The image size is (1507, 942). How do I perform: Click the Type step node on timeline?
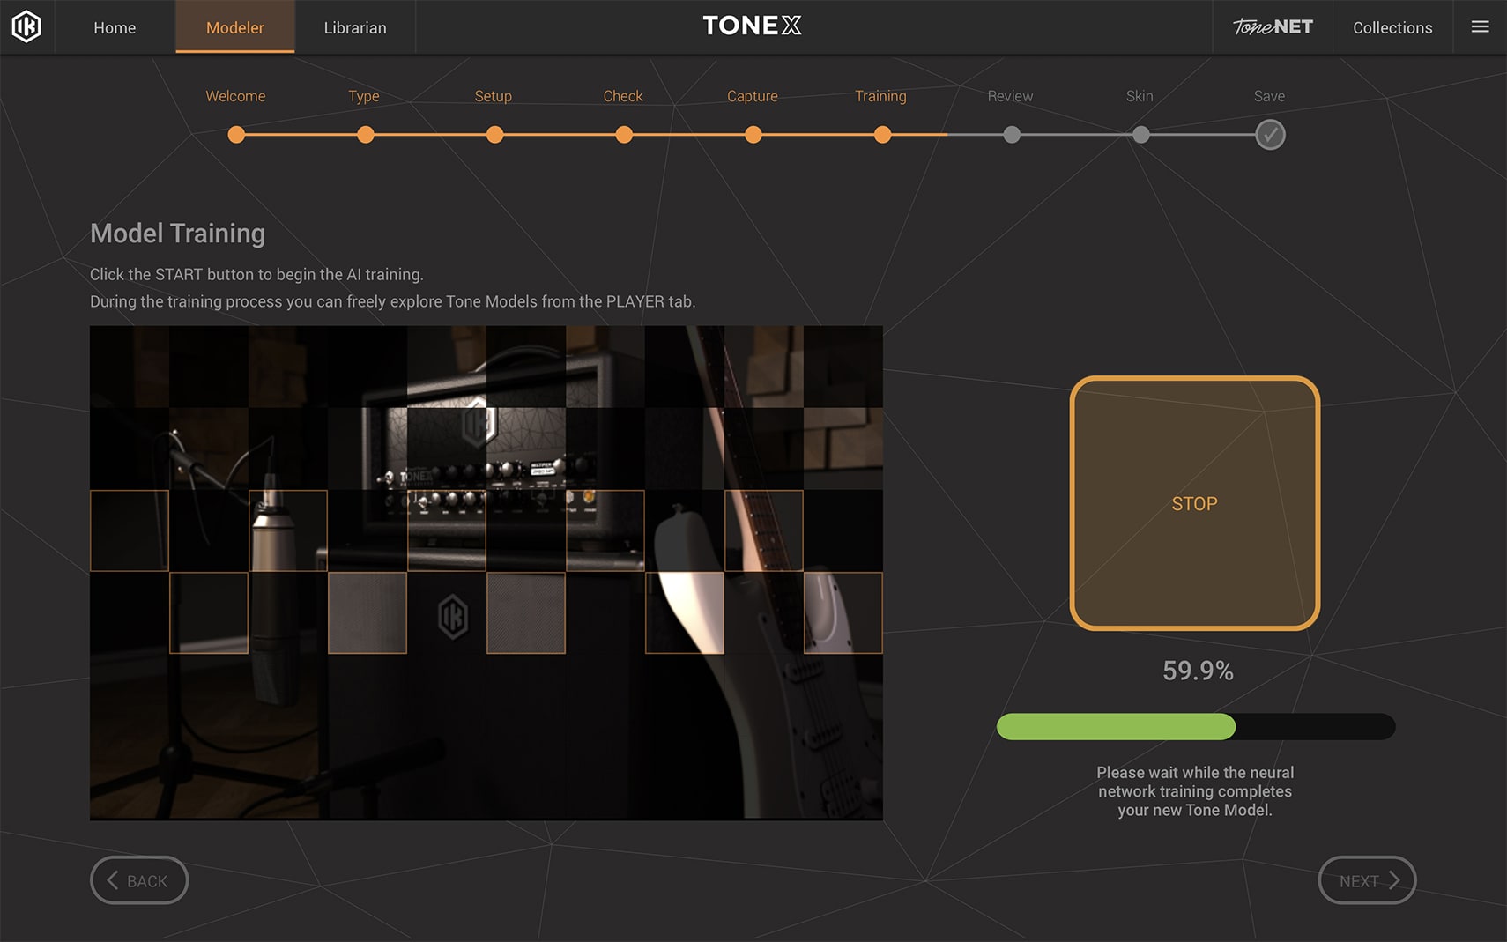(x=365, y=135)
